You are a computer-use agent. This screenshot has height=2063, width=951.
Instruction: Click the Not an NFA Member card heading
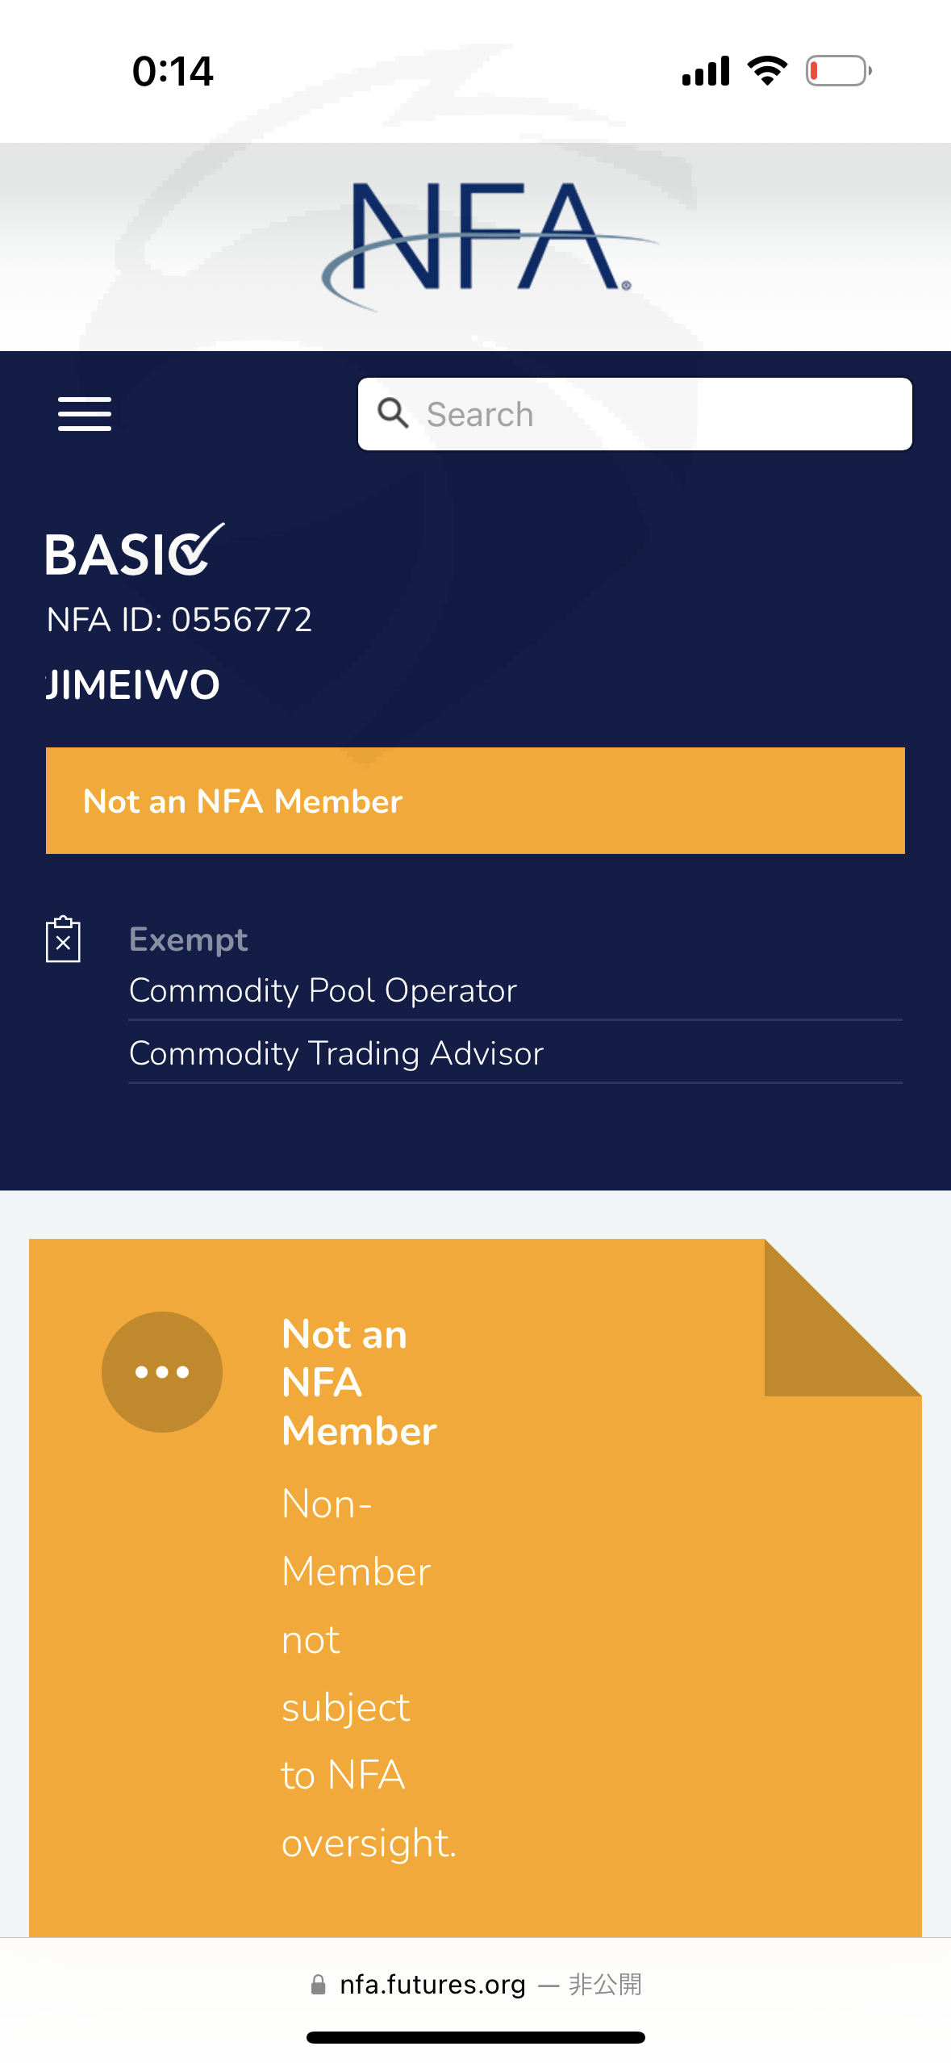click(x=359, y=1382)
